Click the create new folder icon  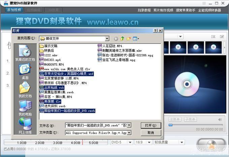click(129, 38)
